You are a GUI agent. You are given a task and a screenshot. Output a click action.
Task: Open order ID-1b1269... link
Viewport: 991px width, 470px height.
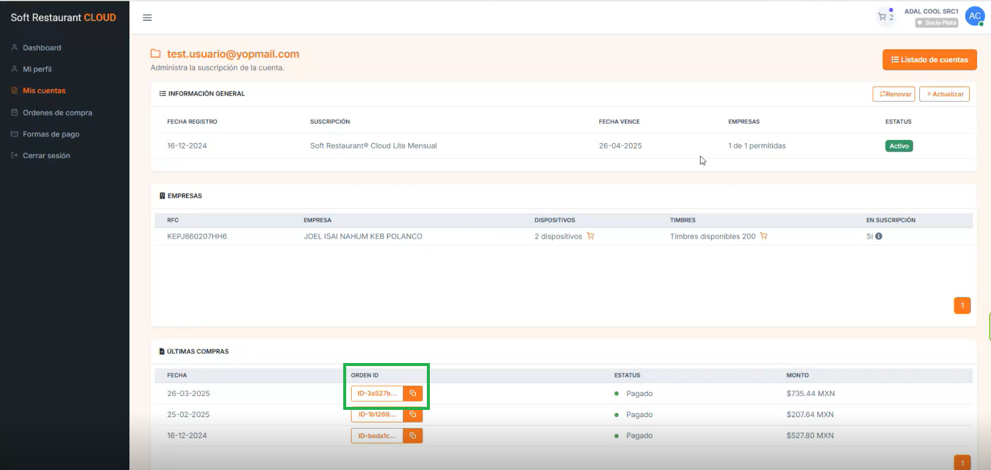point(377,415)
